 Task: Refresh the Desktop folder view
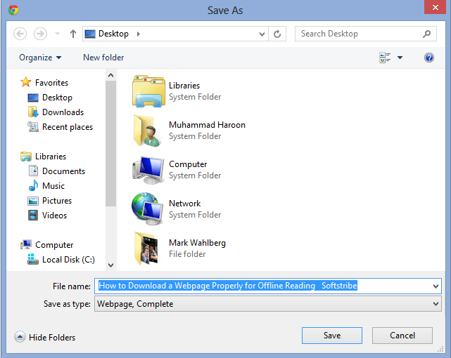click(x=277, y=34)
